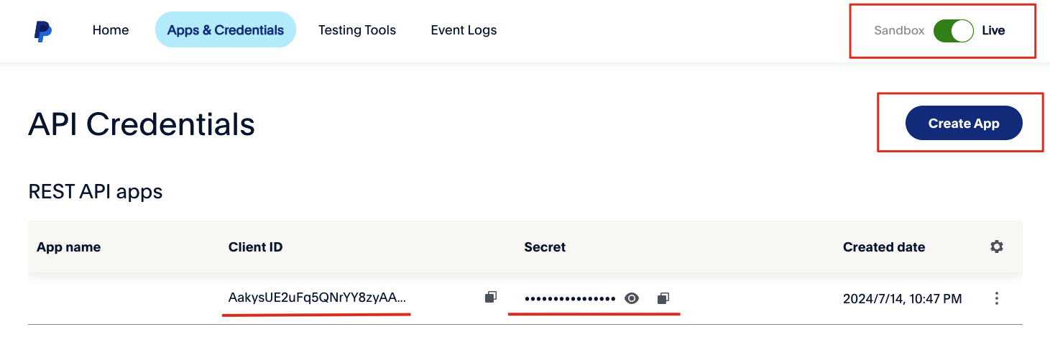The height and width of the screenshot is (350, 1050).
Task: Click the Secret column header
Action: [x=545, y=247]
